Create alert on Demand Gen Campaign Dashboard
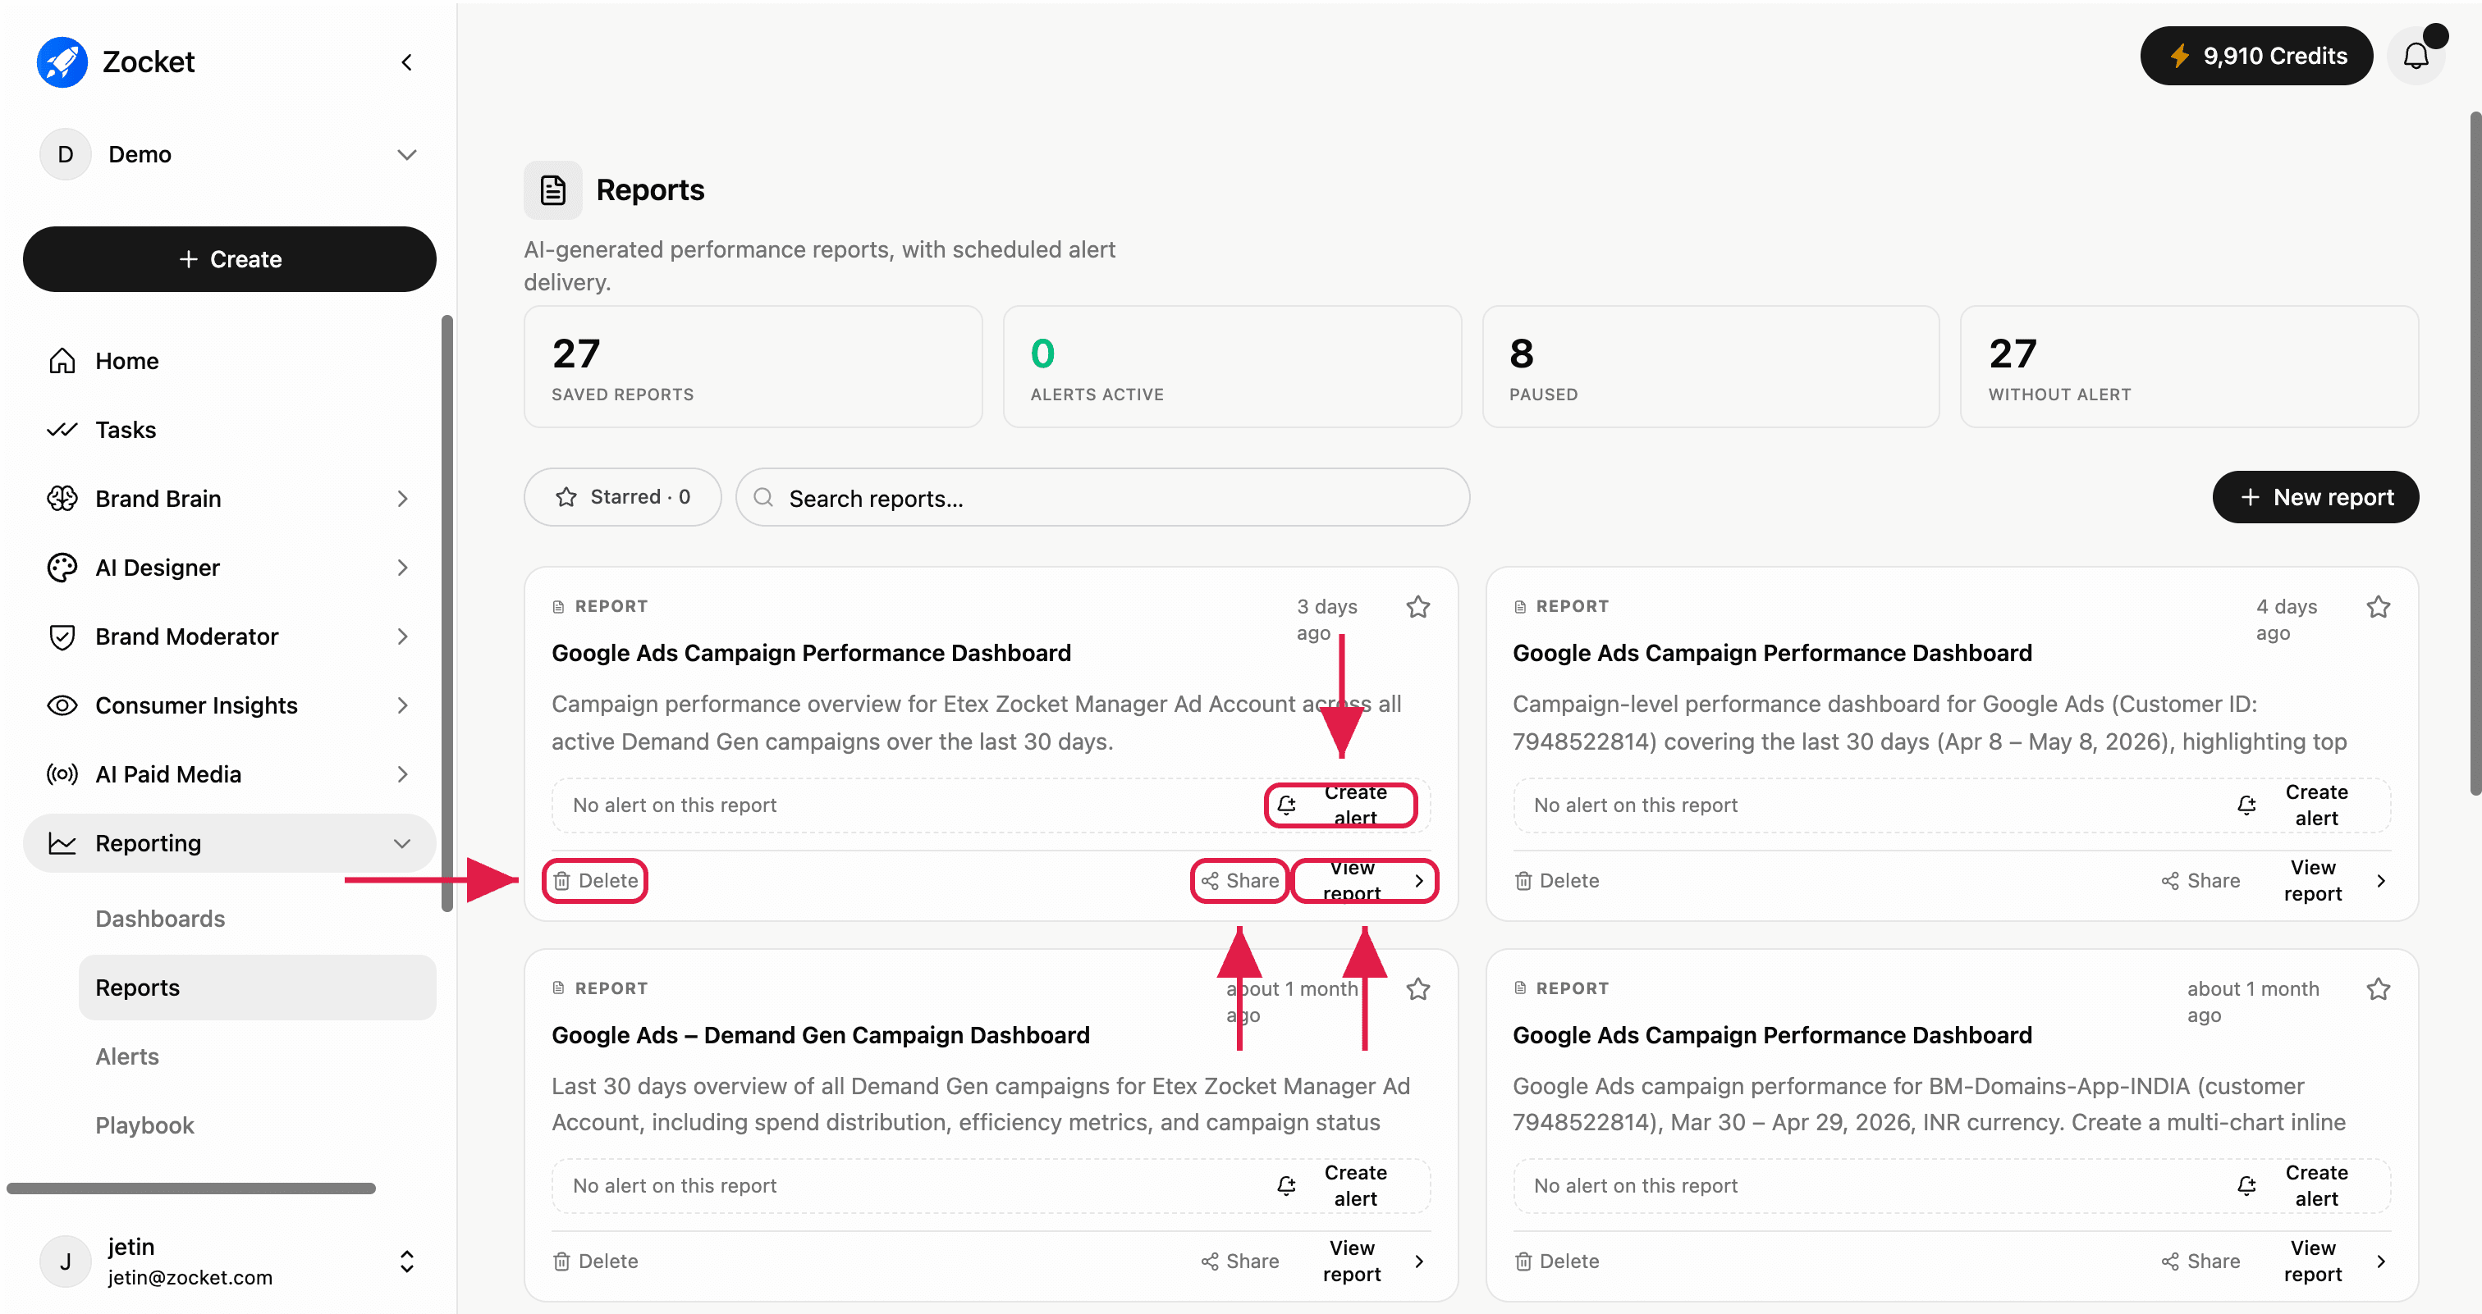Viewport: 2482px width, 1314px height. 1340,1185
